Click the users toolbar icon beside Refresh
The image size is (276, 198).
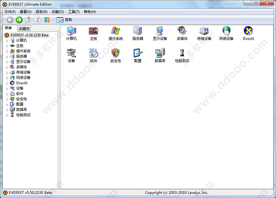coord(47,20)
